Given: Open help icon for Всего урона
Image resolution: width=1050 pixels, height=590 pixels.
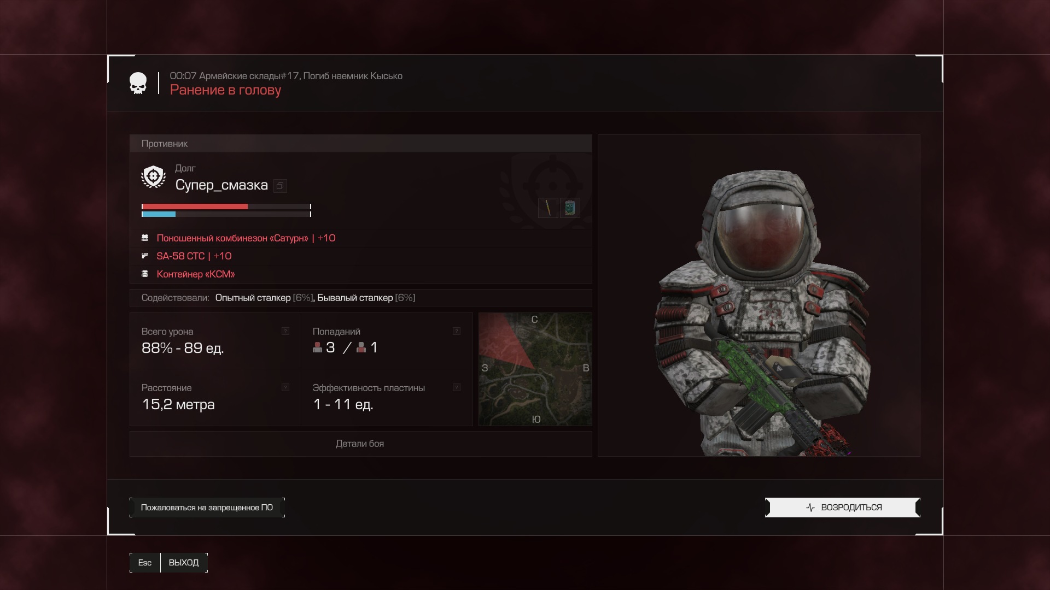Looking at the screenshot, I should (285, 331).
